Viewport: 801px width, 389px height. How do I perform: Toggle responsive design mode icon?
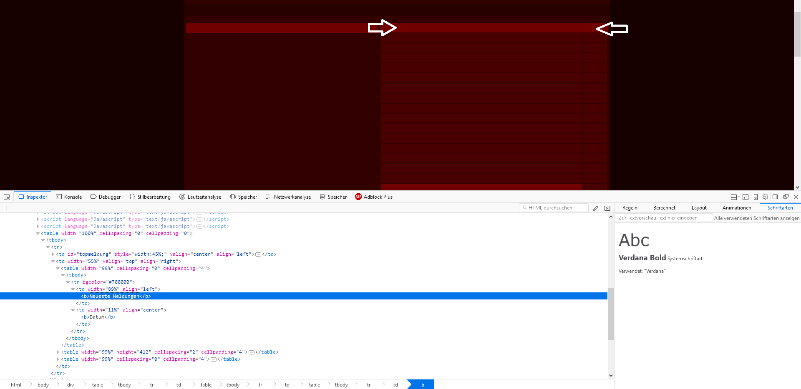pyautogui.click(x=756, y=197)
